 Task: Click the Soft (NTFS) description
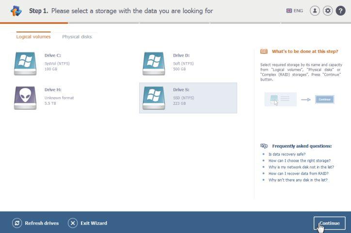[x=183, y=64]
